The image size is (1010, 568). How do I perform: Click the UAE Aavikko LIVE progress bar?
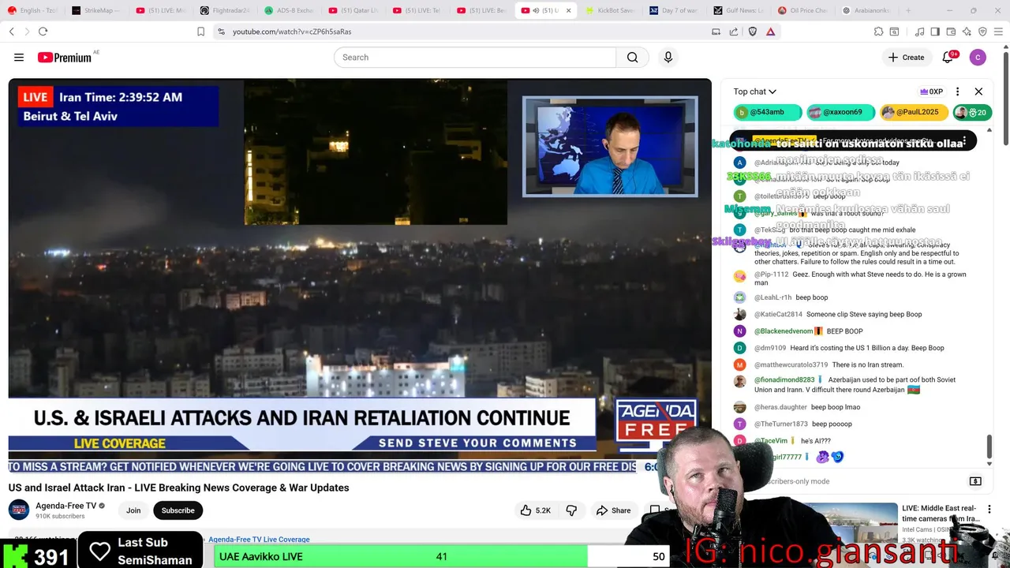coord(441,556)
